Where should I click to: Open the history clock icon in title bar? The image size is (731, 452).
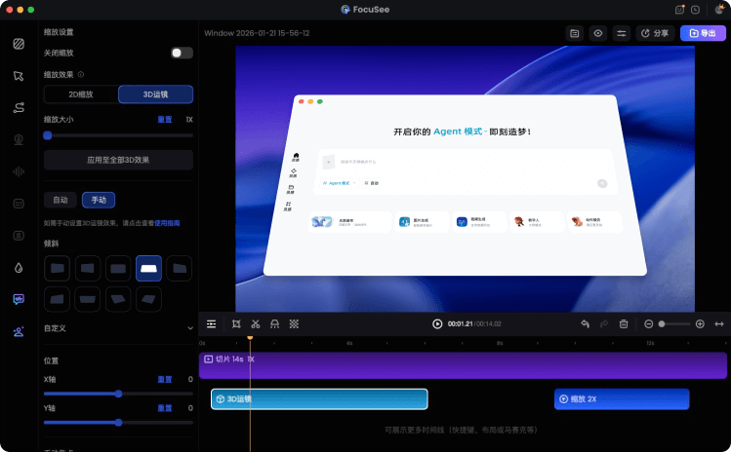coord(695,10)
